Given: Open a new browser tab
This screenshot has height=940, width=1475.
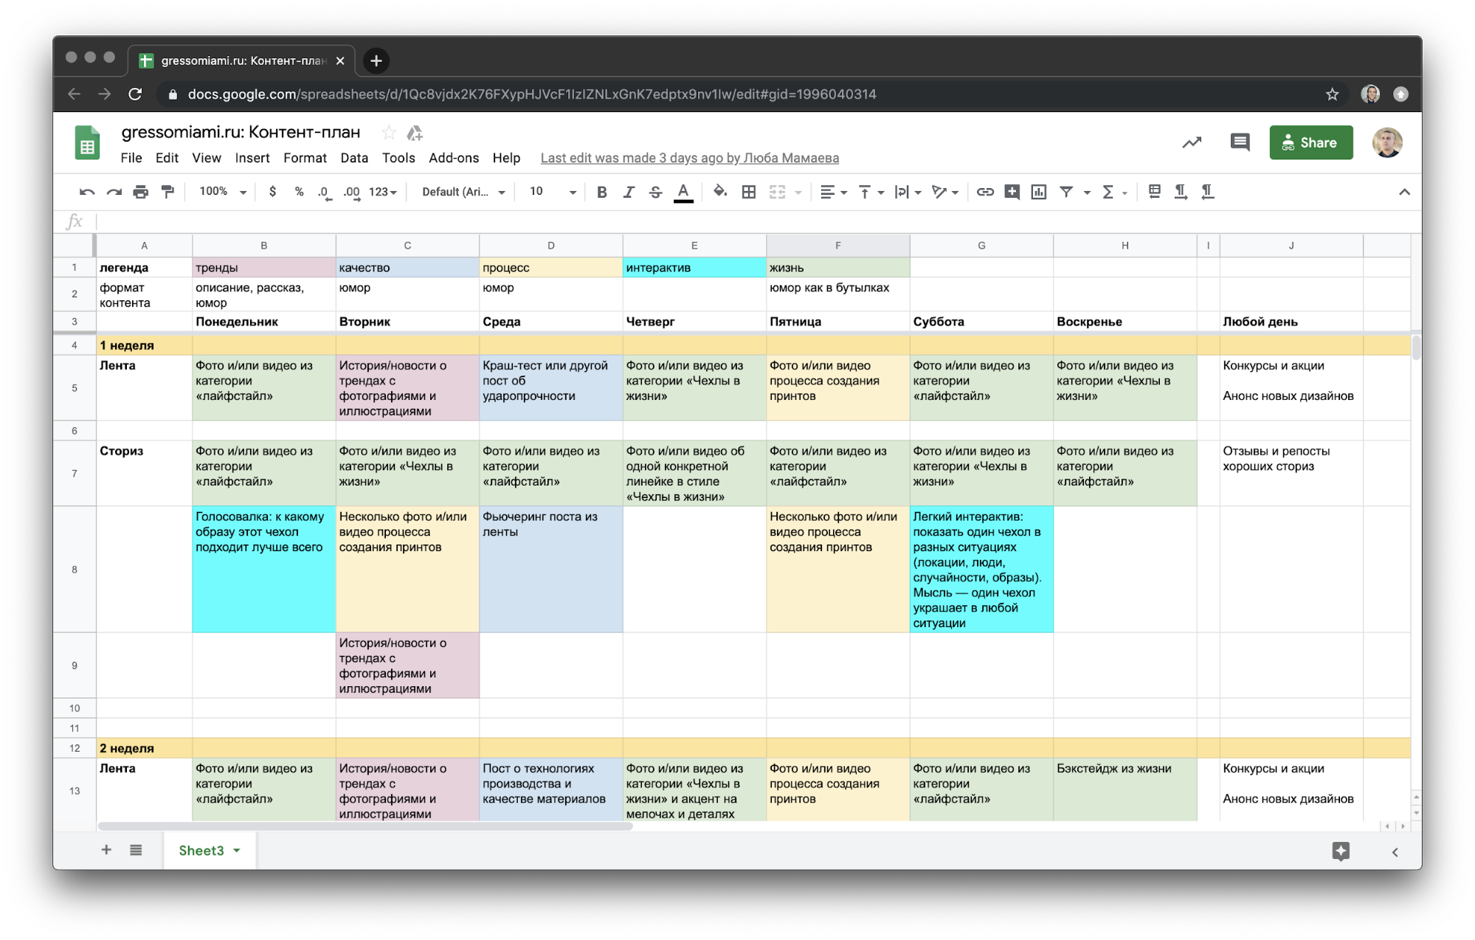Looking at the screenshot, I should (x=376, y=61).
